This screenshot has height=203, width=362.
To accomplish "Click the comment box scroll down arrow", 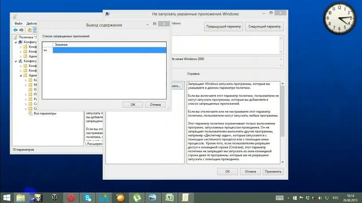I will pyautogui.click(x=281, y=52).
